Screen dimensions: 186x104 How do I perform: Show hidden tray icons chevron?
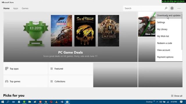pos(157,102)
